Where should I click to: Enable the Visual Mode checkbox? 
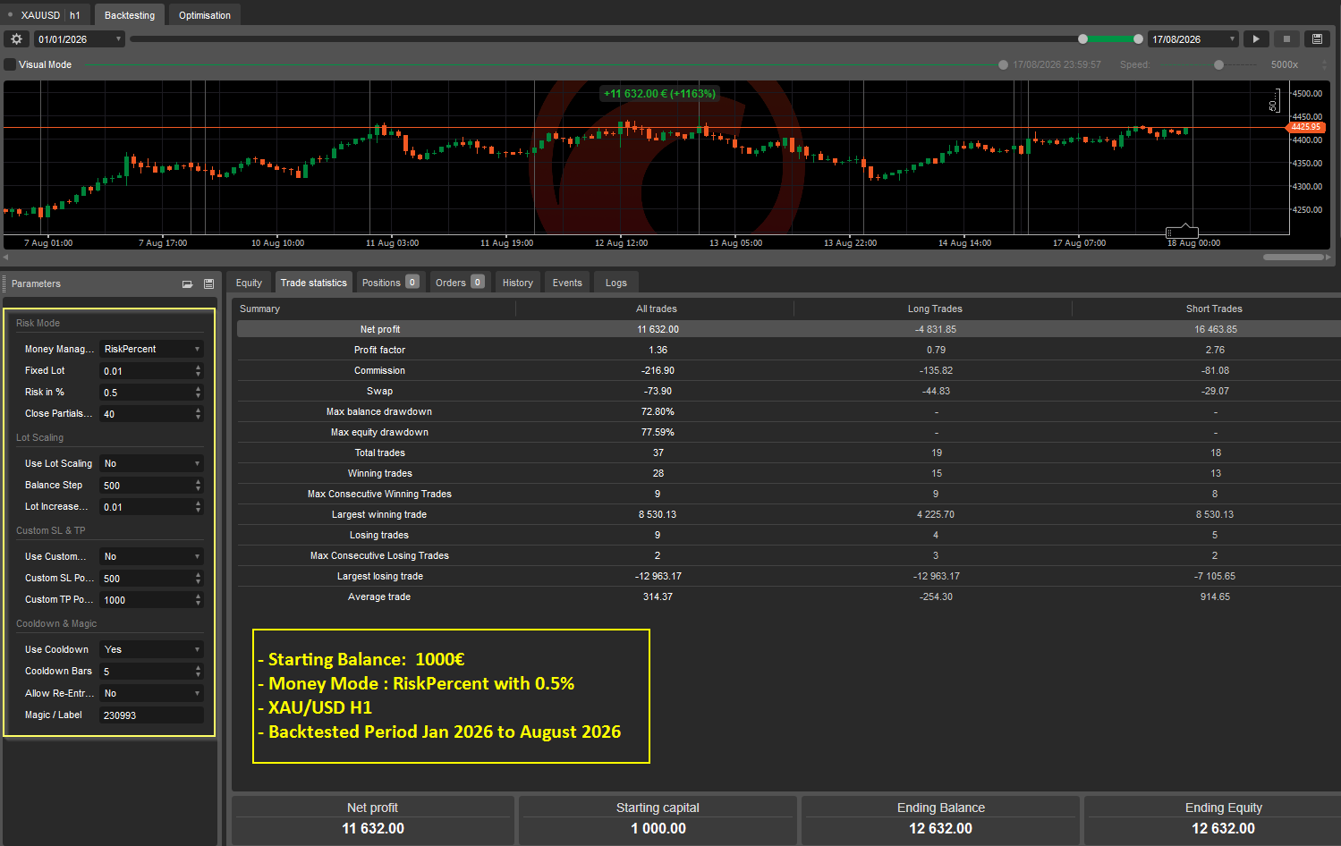click(10, 64)
